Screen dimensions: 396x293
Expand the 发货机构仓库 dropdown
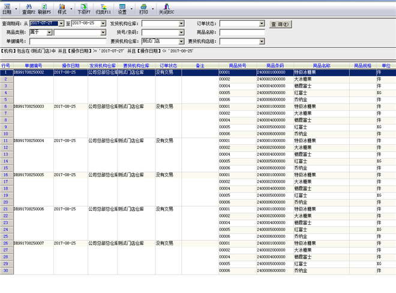point(181,24)
